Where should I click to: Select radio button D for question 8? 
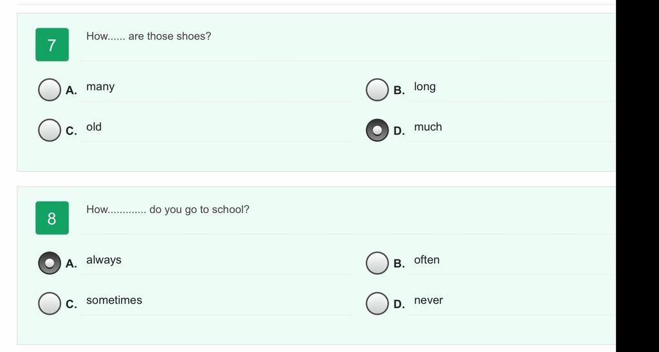pyautogui.click(x=377, y=303)
